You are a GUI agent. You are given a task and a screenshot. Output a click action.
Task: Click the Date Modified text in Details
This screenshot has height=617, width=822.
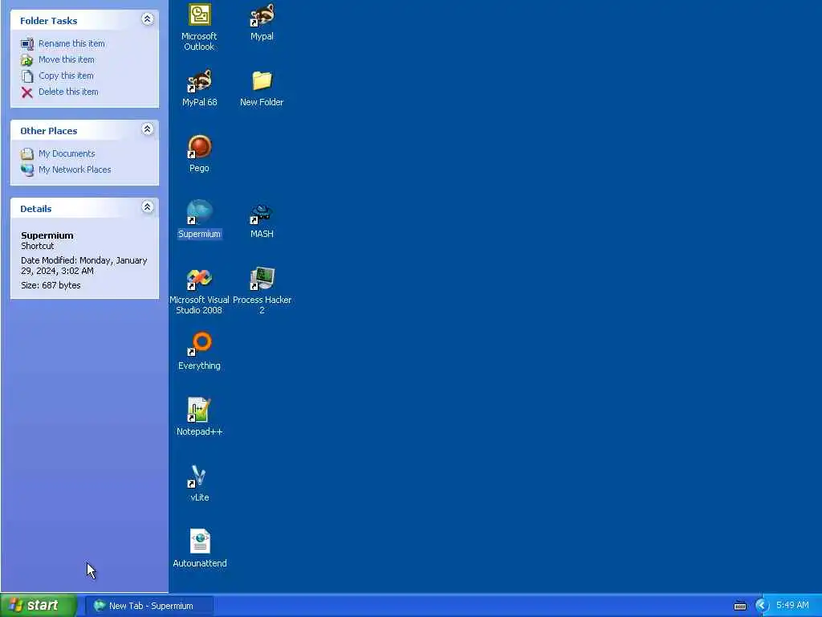83,265
